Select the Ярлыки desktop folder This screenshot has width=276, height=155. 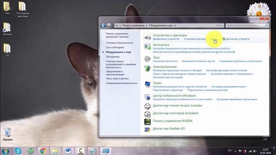tap(7, 29)
